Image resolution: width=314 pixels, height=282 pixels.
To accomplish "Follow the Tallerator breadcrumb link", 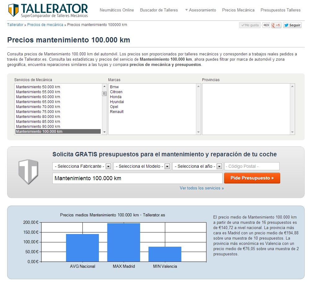I will [x=15, y=24].
